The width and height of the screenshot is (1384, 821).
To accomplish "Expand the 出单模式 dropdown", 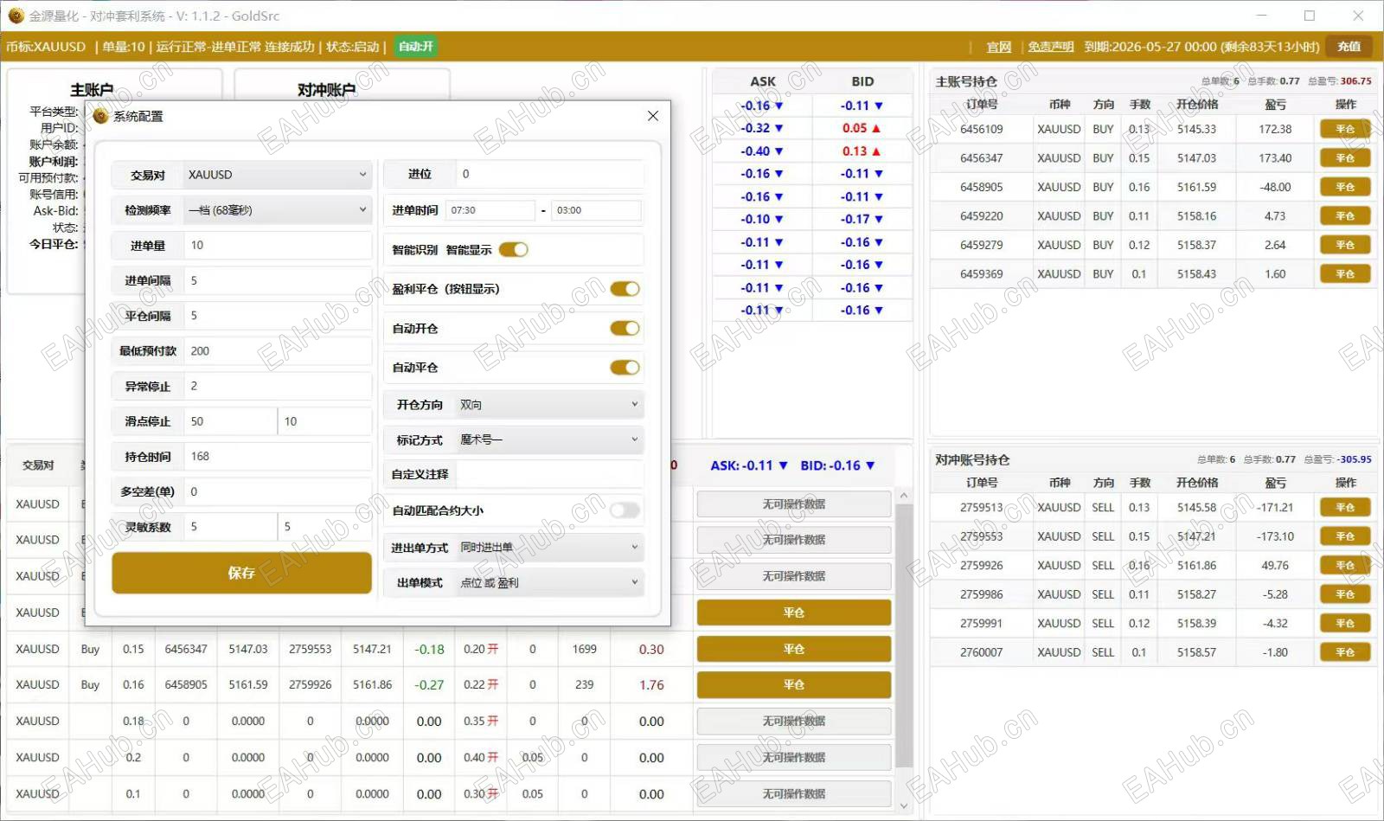I will (x=549, y=583).
